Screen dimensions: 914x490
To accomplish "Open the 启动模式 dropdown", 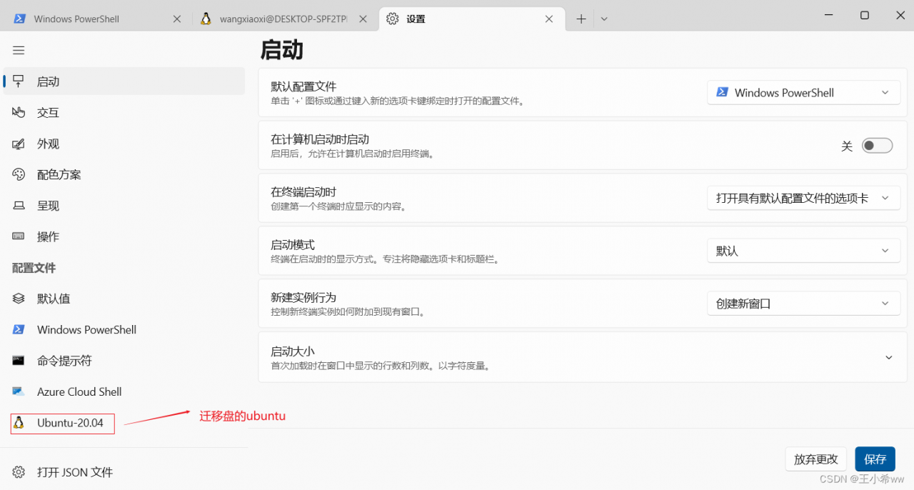I will tap(803, 250).
